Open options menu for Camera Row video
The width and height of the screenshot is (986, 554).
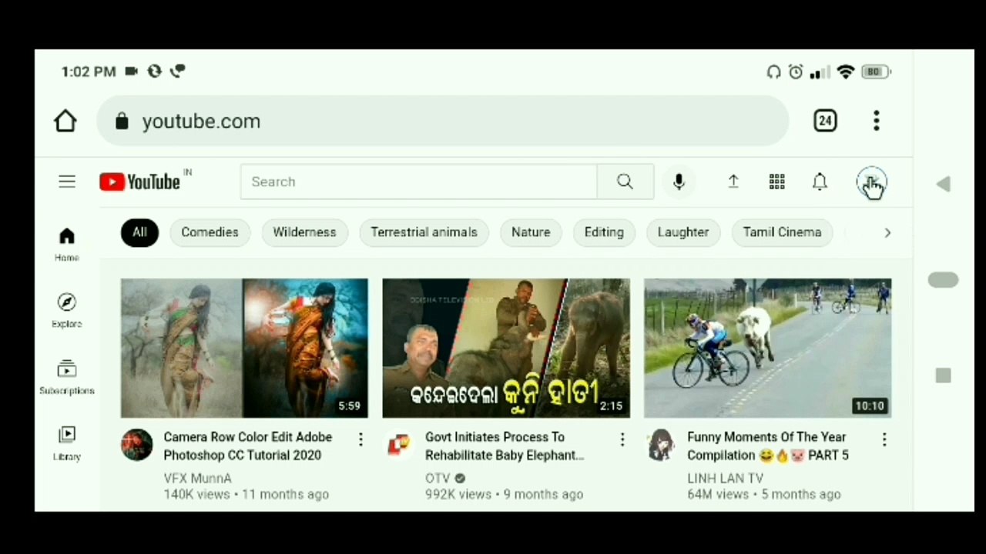361,439
